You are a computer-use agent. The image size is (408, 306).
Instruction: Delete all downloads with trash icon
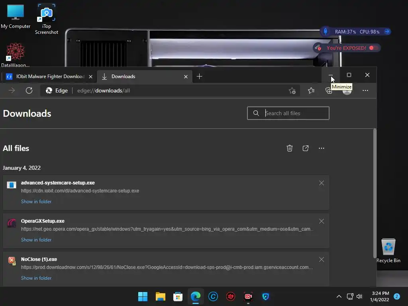(x=290, y=148)
